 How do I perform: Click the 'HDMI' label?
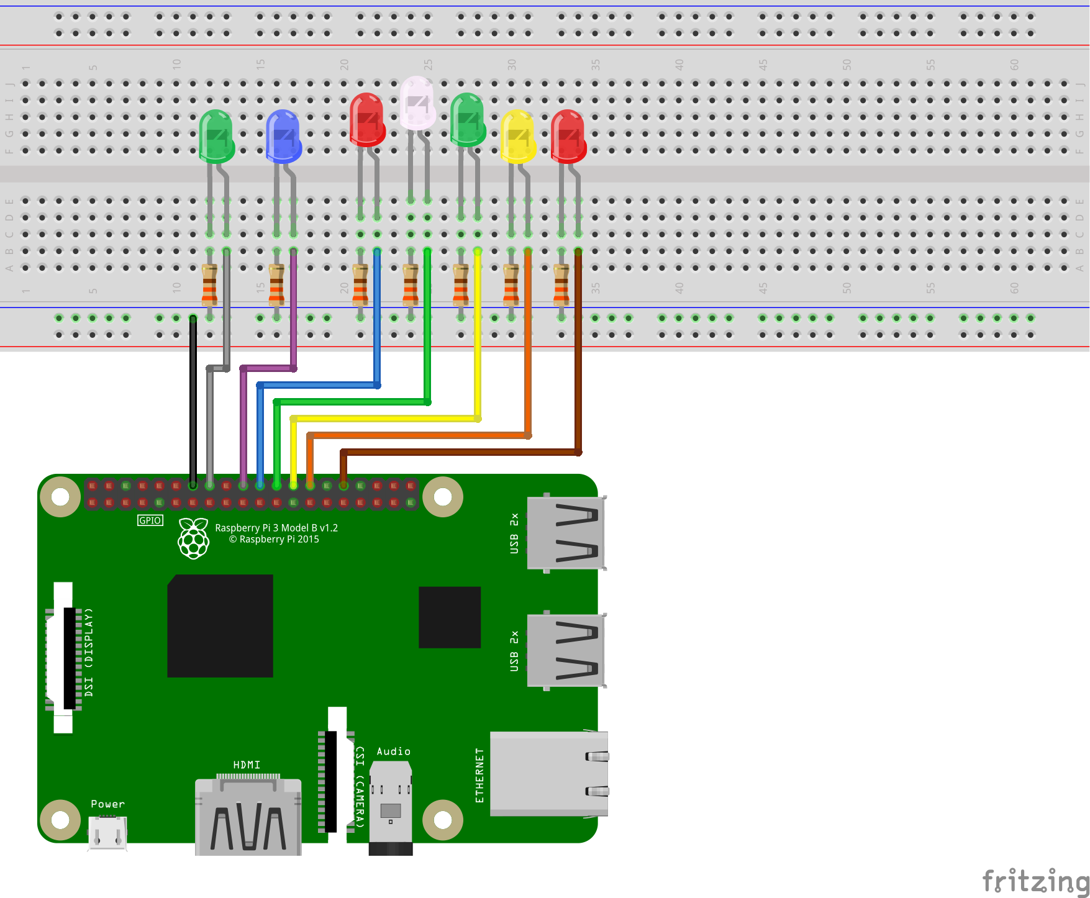click(x=247, y=764)
